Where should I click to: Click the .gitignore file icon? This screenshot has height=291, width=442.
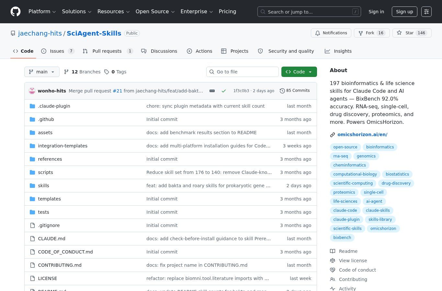32,225
